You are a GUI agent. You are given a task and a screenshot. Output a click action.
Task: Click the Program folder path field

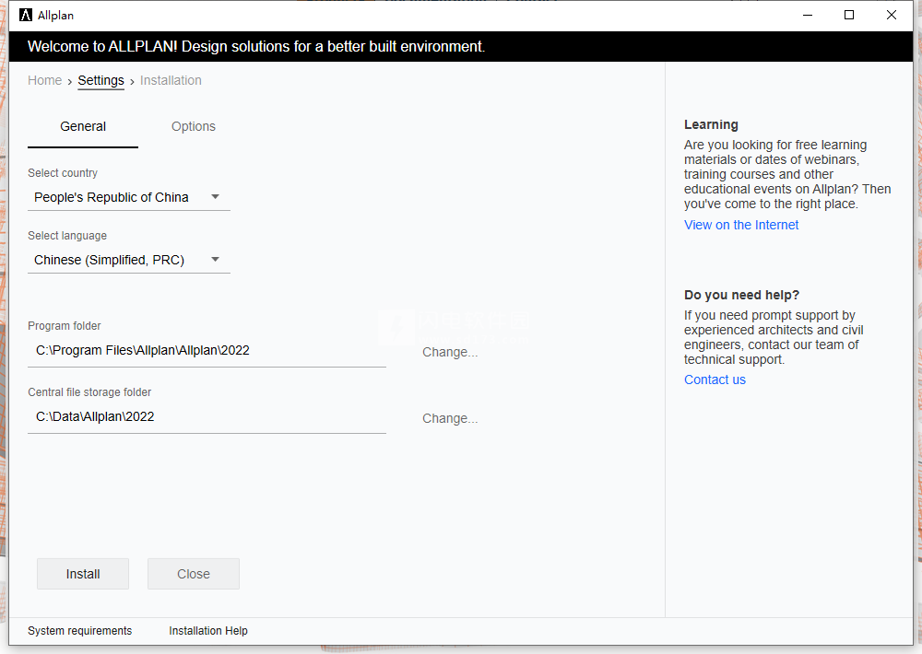pos(207,351)
